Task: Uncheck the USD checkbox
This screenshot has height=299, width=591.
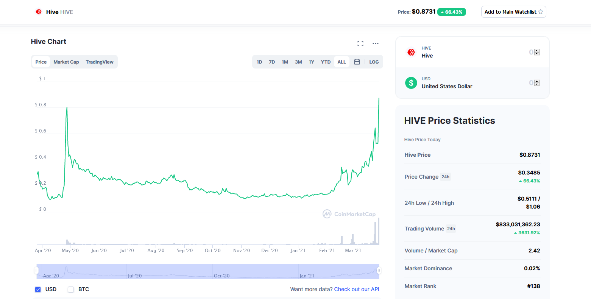Action: pyautogui.click(x=38, y=290)
